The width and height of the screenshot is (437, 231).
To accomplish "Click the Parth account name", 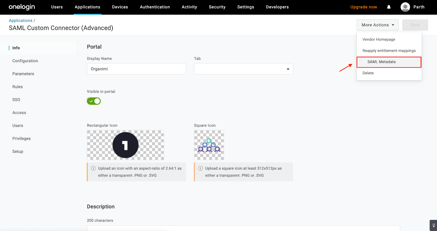I will coord(419,7).
